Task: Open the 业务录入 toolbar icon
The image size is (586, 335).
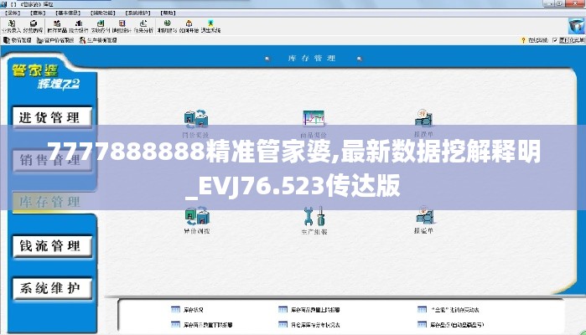Action: (x=11, y=26)
